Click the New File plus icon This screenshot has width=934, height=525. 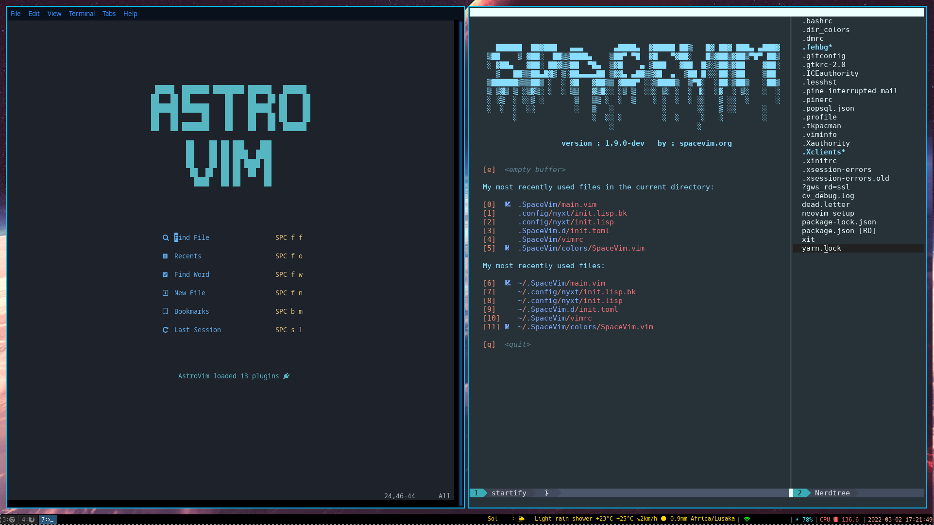point(165,293)
